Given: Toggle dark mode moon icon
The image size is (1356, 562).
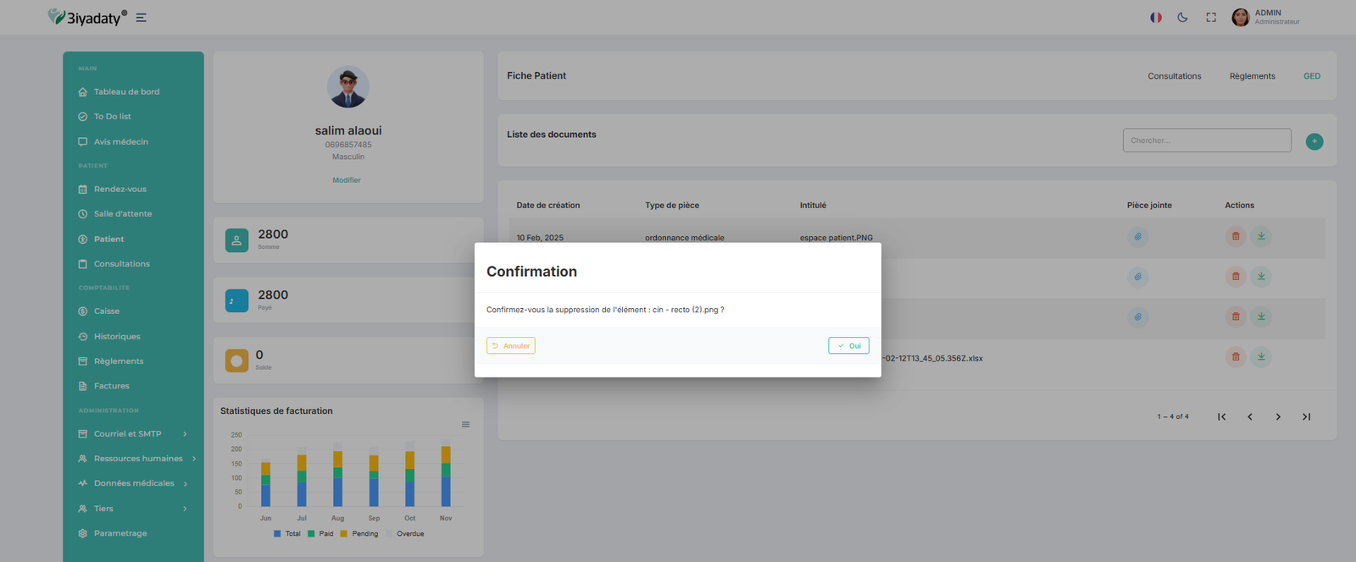Looking at the screenshot, I should click(1182, 17).
